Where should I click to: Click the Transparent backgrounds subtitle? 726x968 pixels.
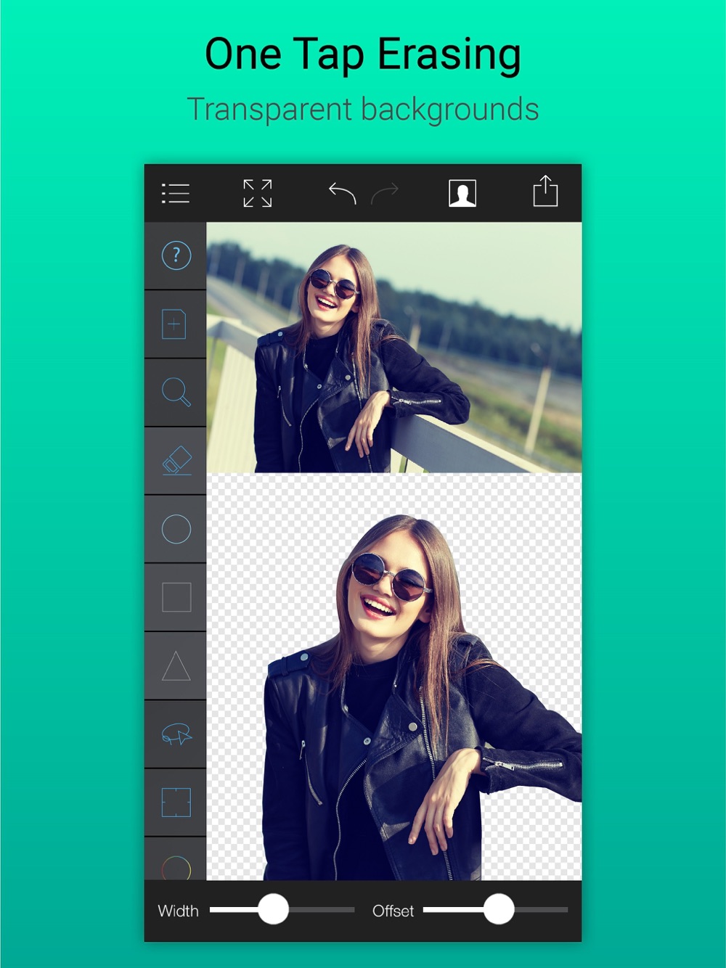pos(363,110)
